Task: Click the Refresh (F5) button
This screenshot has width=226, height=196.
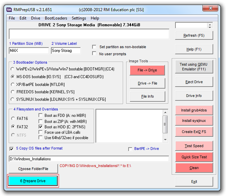Action: point(194,35)
